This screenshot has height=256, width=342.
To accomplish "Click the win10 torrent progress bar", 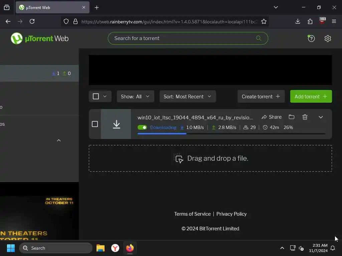I will tap(231, 134).
